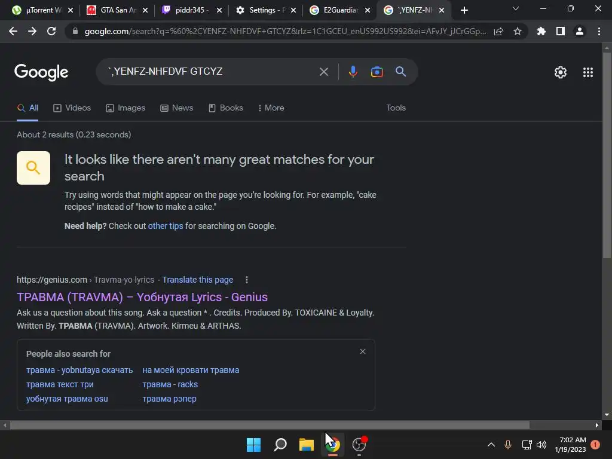Screen dimensions: 612x459
Task: Select the All results filter
Action: click(27, 108)
